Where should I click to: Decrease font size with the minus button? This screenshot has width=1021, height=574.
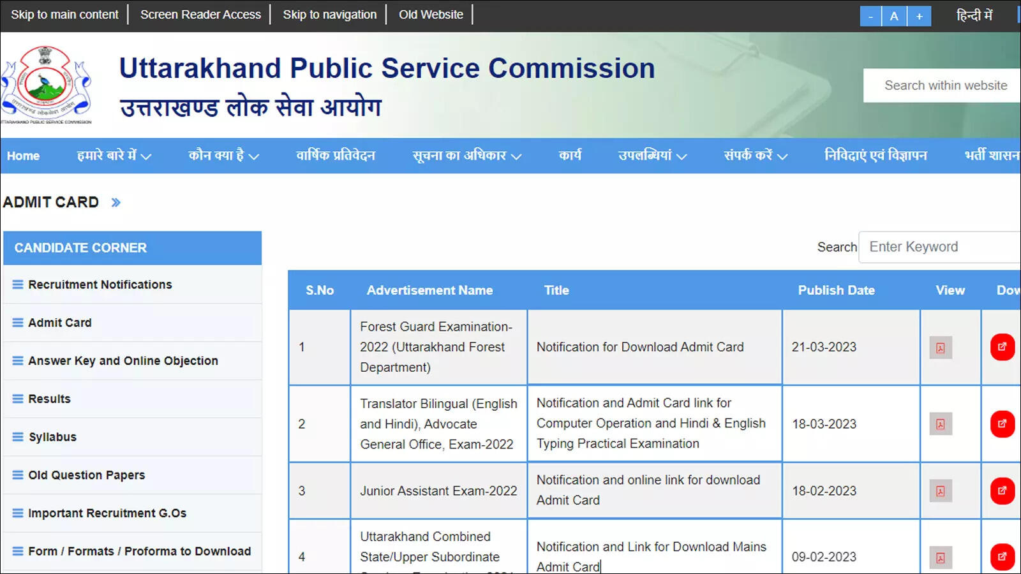(870, 16)
